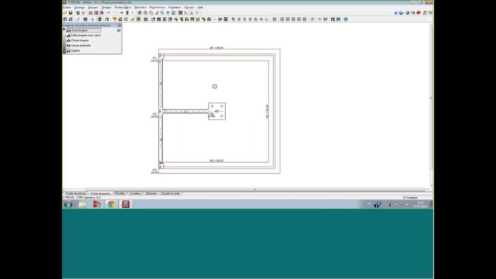The width and height of the screenshot is (496, 279).
Task: Open the small dropdown arrow after the up/down icons
Action: pos(132,13)
